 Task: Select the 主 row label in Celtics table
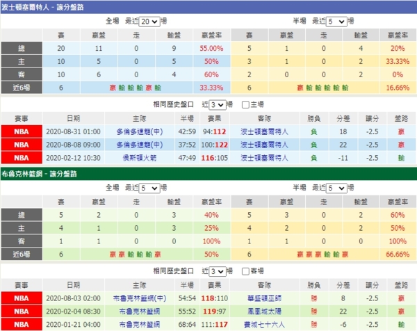pyautogui.click(x=22, y=61)
